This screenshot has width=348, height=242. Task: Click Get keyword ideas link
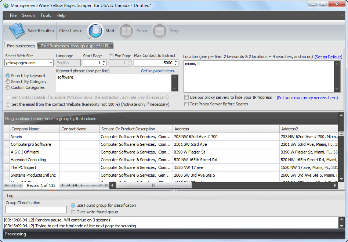click(x=159, y=71)
